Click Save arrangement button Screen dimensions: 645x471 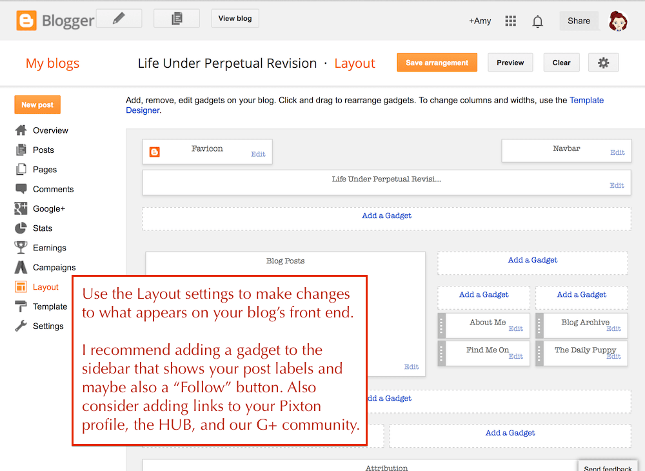[x=437, y=63]
